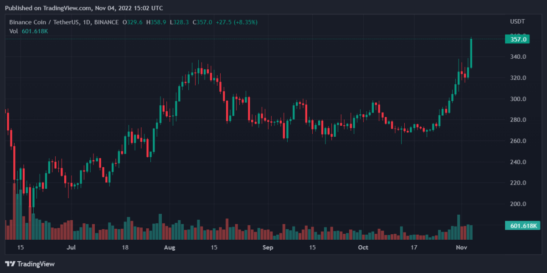Click the 18 date label on time axis
Viewport: 547px width, 273px height.
coord(125,248)
